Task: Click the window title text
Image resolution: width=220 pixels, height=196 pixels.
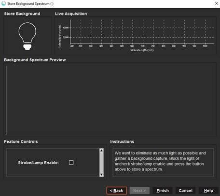Action: tap(30, 3)
